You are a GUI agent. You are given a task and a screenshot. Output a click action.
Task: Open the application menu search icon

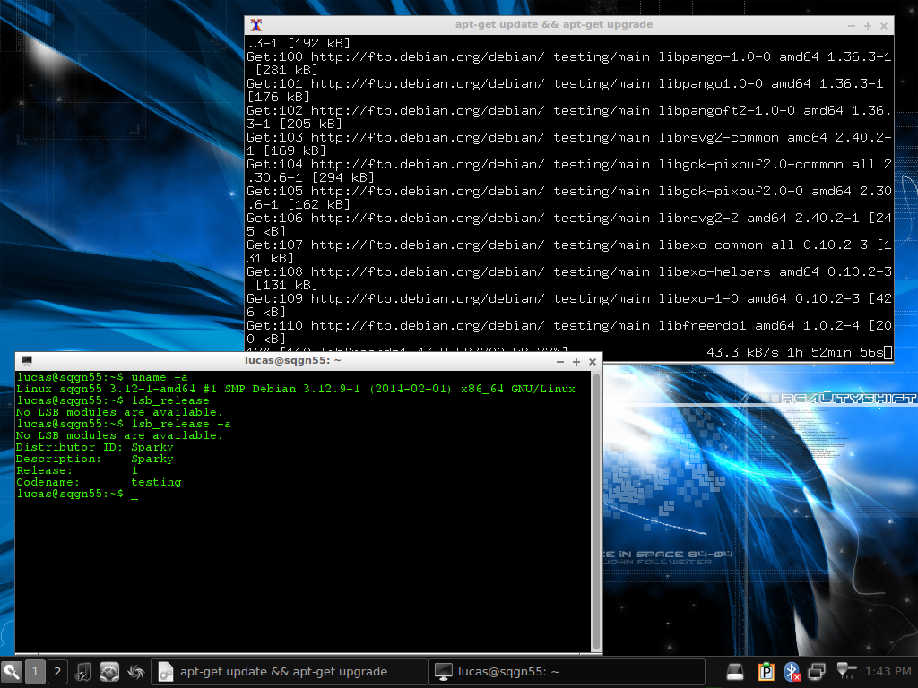click(x=11, y=672)
